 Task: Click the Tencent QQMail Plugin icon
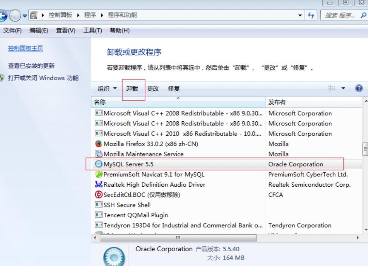point(99,215)
